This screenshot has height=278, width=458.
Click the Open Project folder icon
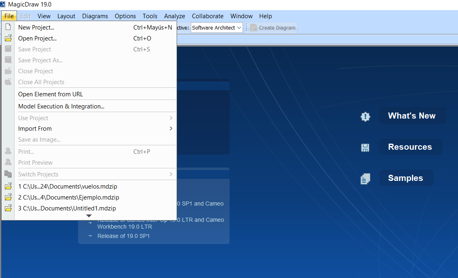(8, 38)
